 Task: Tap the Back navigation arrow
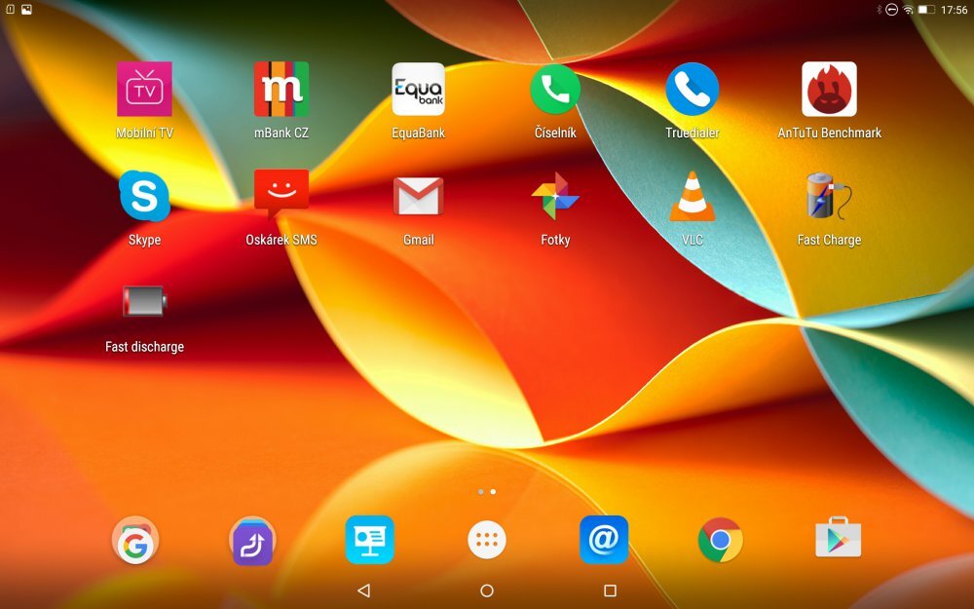[x=364, y=589]
